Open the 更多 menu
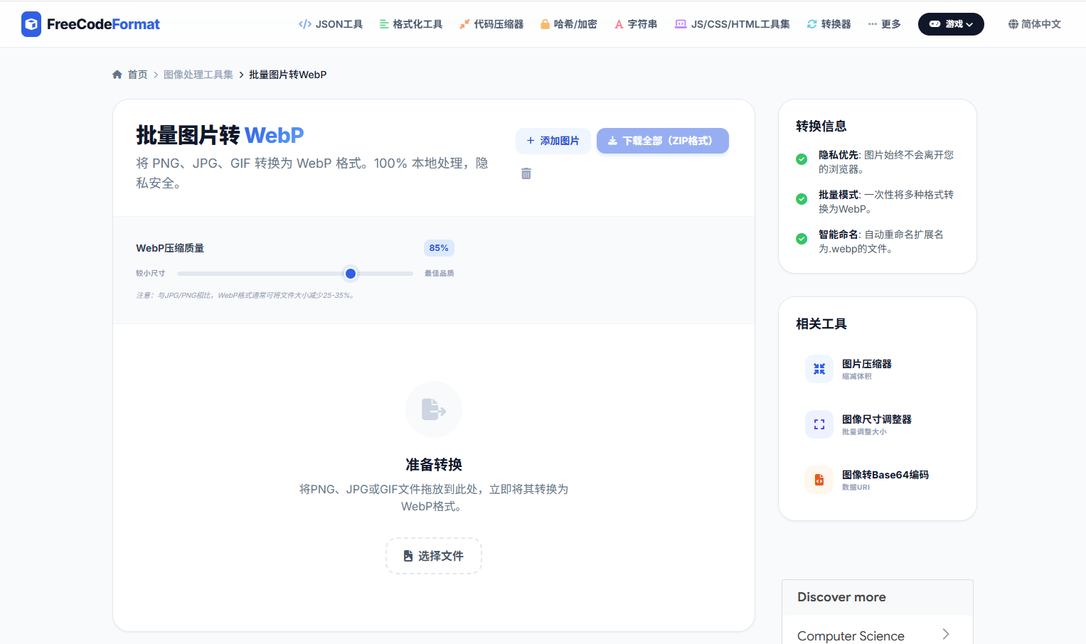 pyautogui.click(x=884, y=24)
